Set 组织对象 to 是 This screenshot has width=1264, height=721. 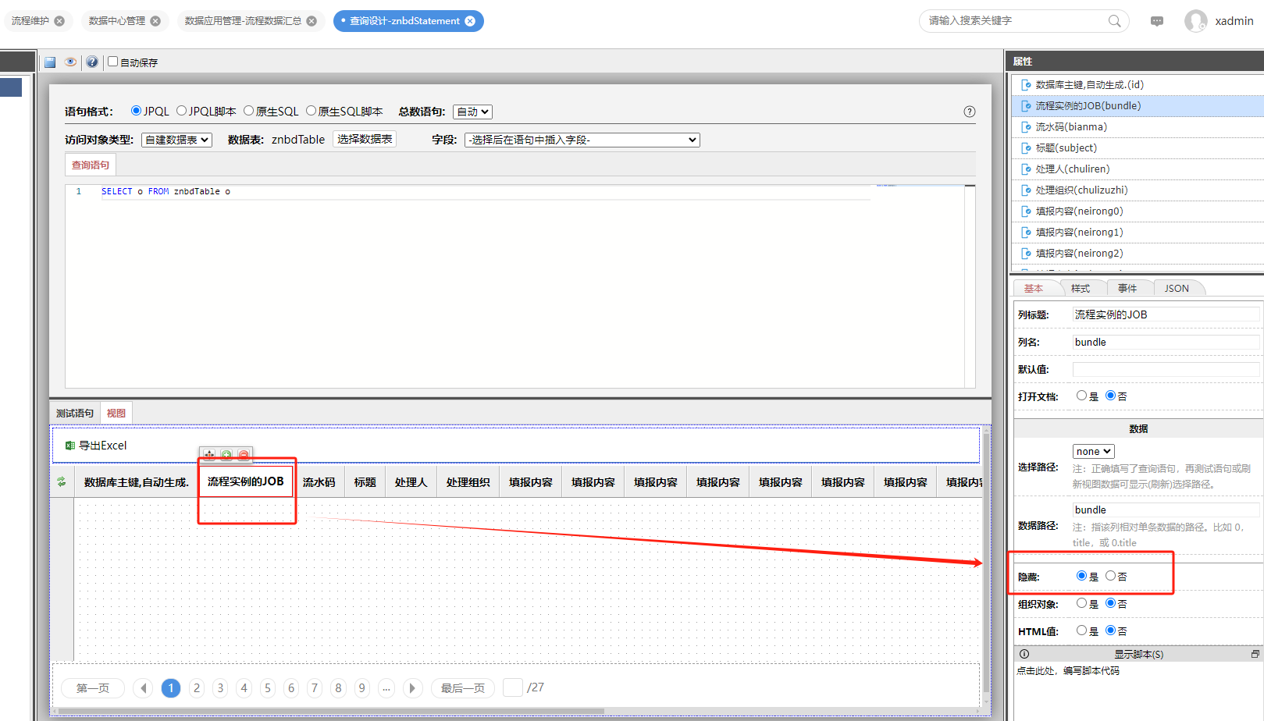(1081, 603)
